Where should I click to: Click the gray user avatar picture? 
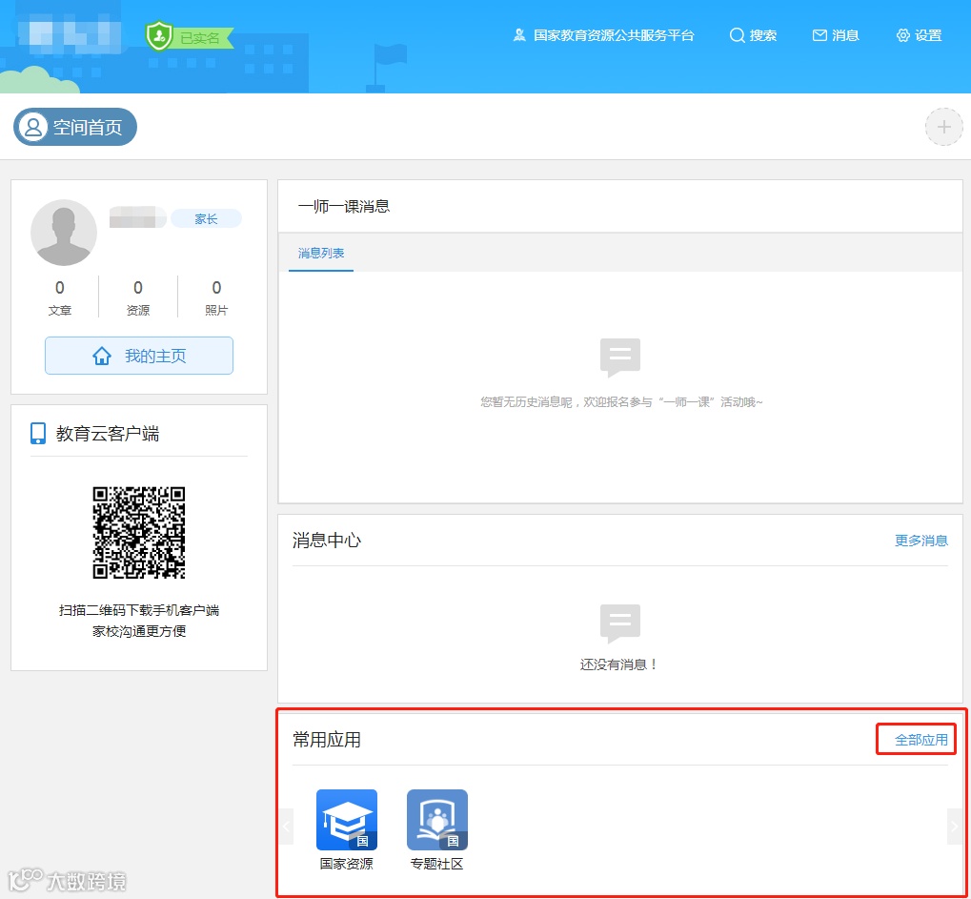point(64,233)
